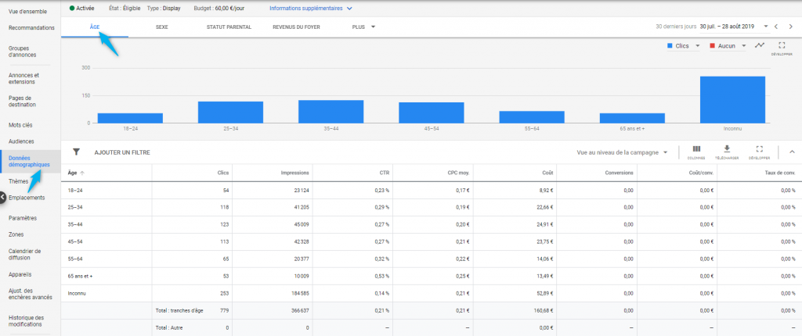The height and width of the screenshot is (336, 802).
Task: Open the Clics metric dropdown
Action: (x=683, y=46)
